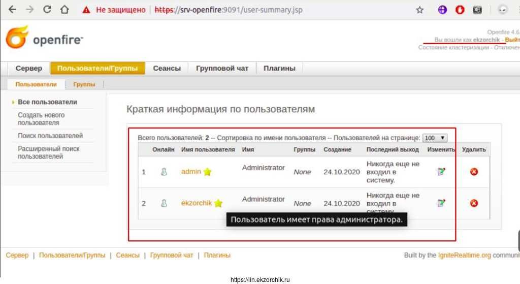Open the Сервер tab
Viewport: 520px width, 284px height.
[28, 69]
